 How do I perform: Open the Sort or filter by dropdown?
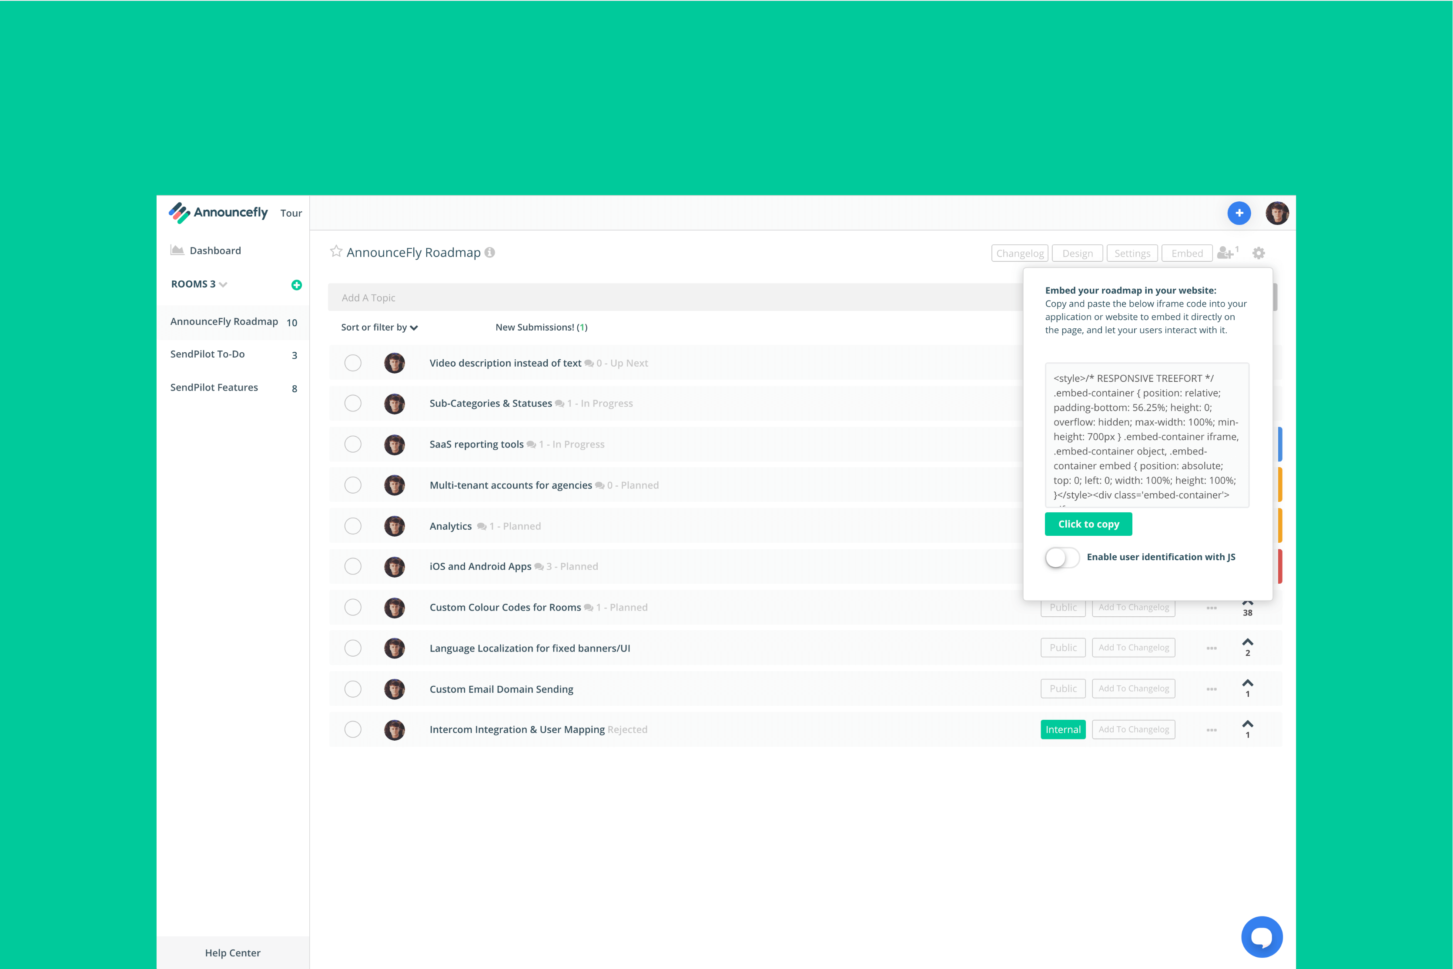379,327
